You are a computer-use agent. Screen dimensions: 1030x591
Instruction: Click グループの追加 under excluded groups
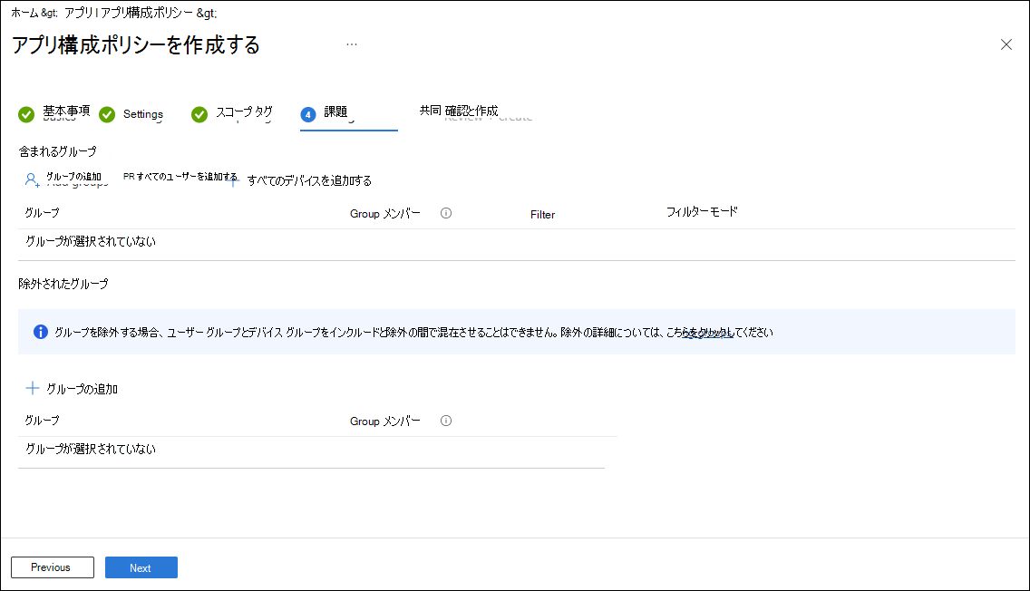82,389
